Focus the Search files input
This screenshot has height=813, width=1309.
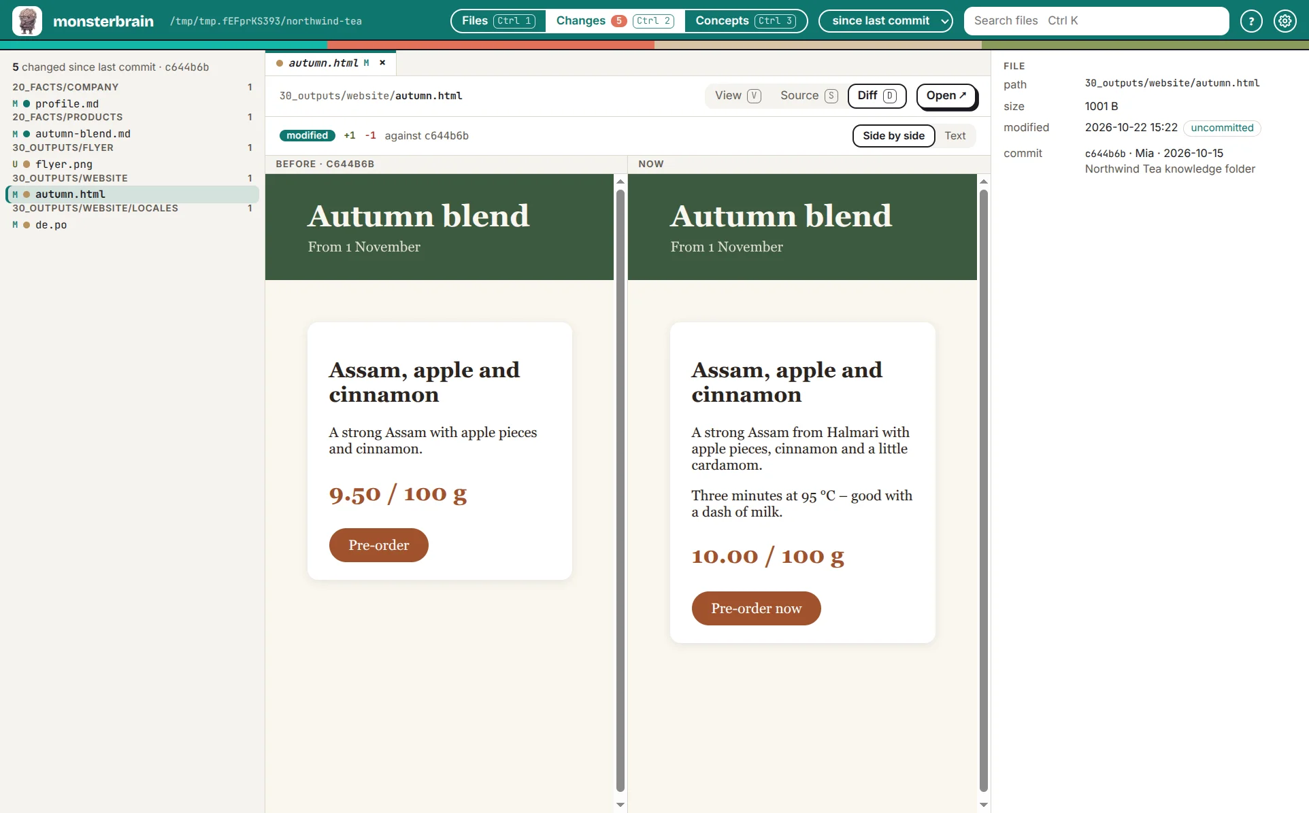click(x=1096, y=21)
